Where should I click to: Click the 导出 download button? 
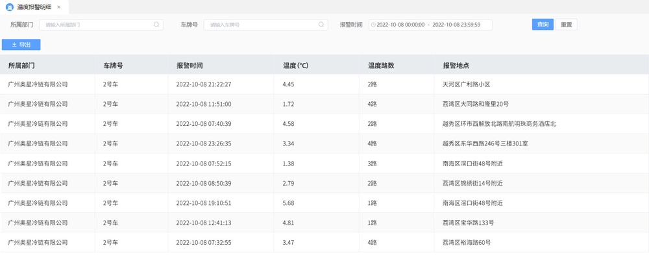(x=21, y=45)
